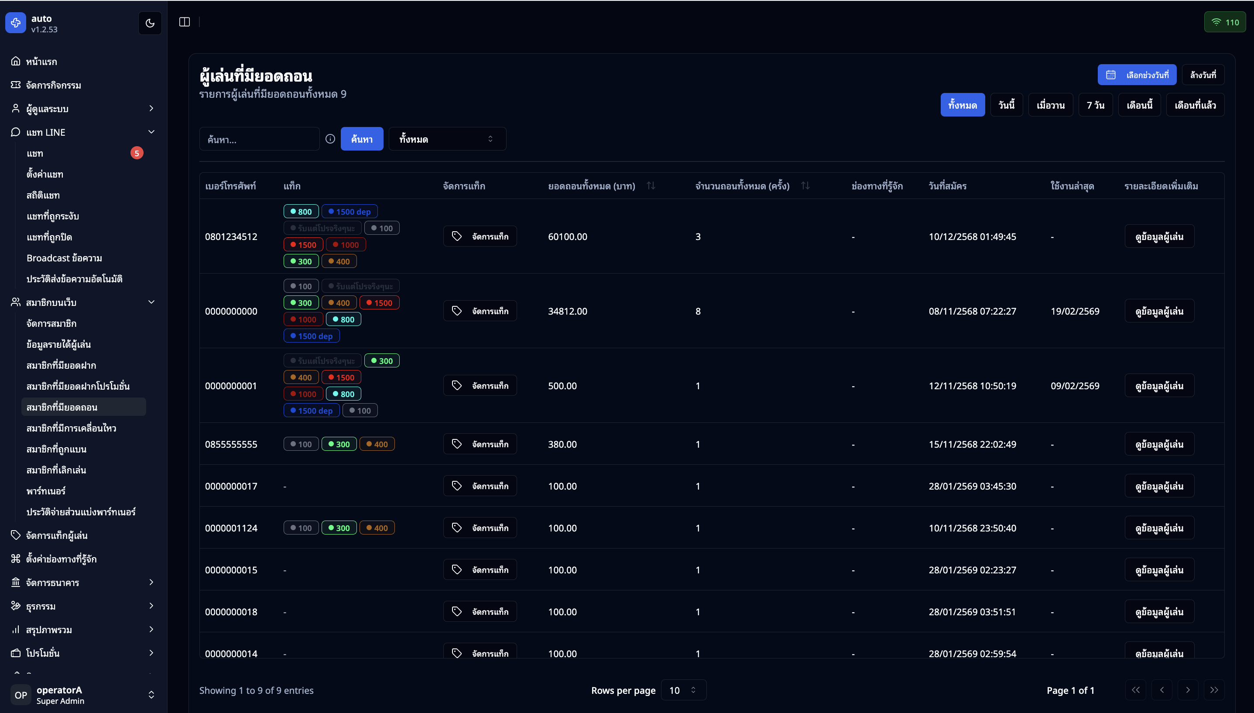
Task: Go to the next page arrow
Action: coord(1187,690)
